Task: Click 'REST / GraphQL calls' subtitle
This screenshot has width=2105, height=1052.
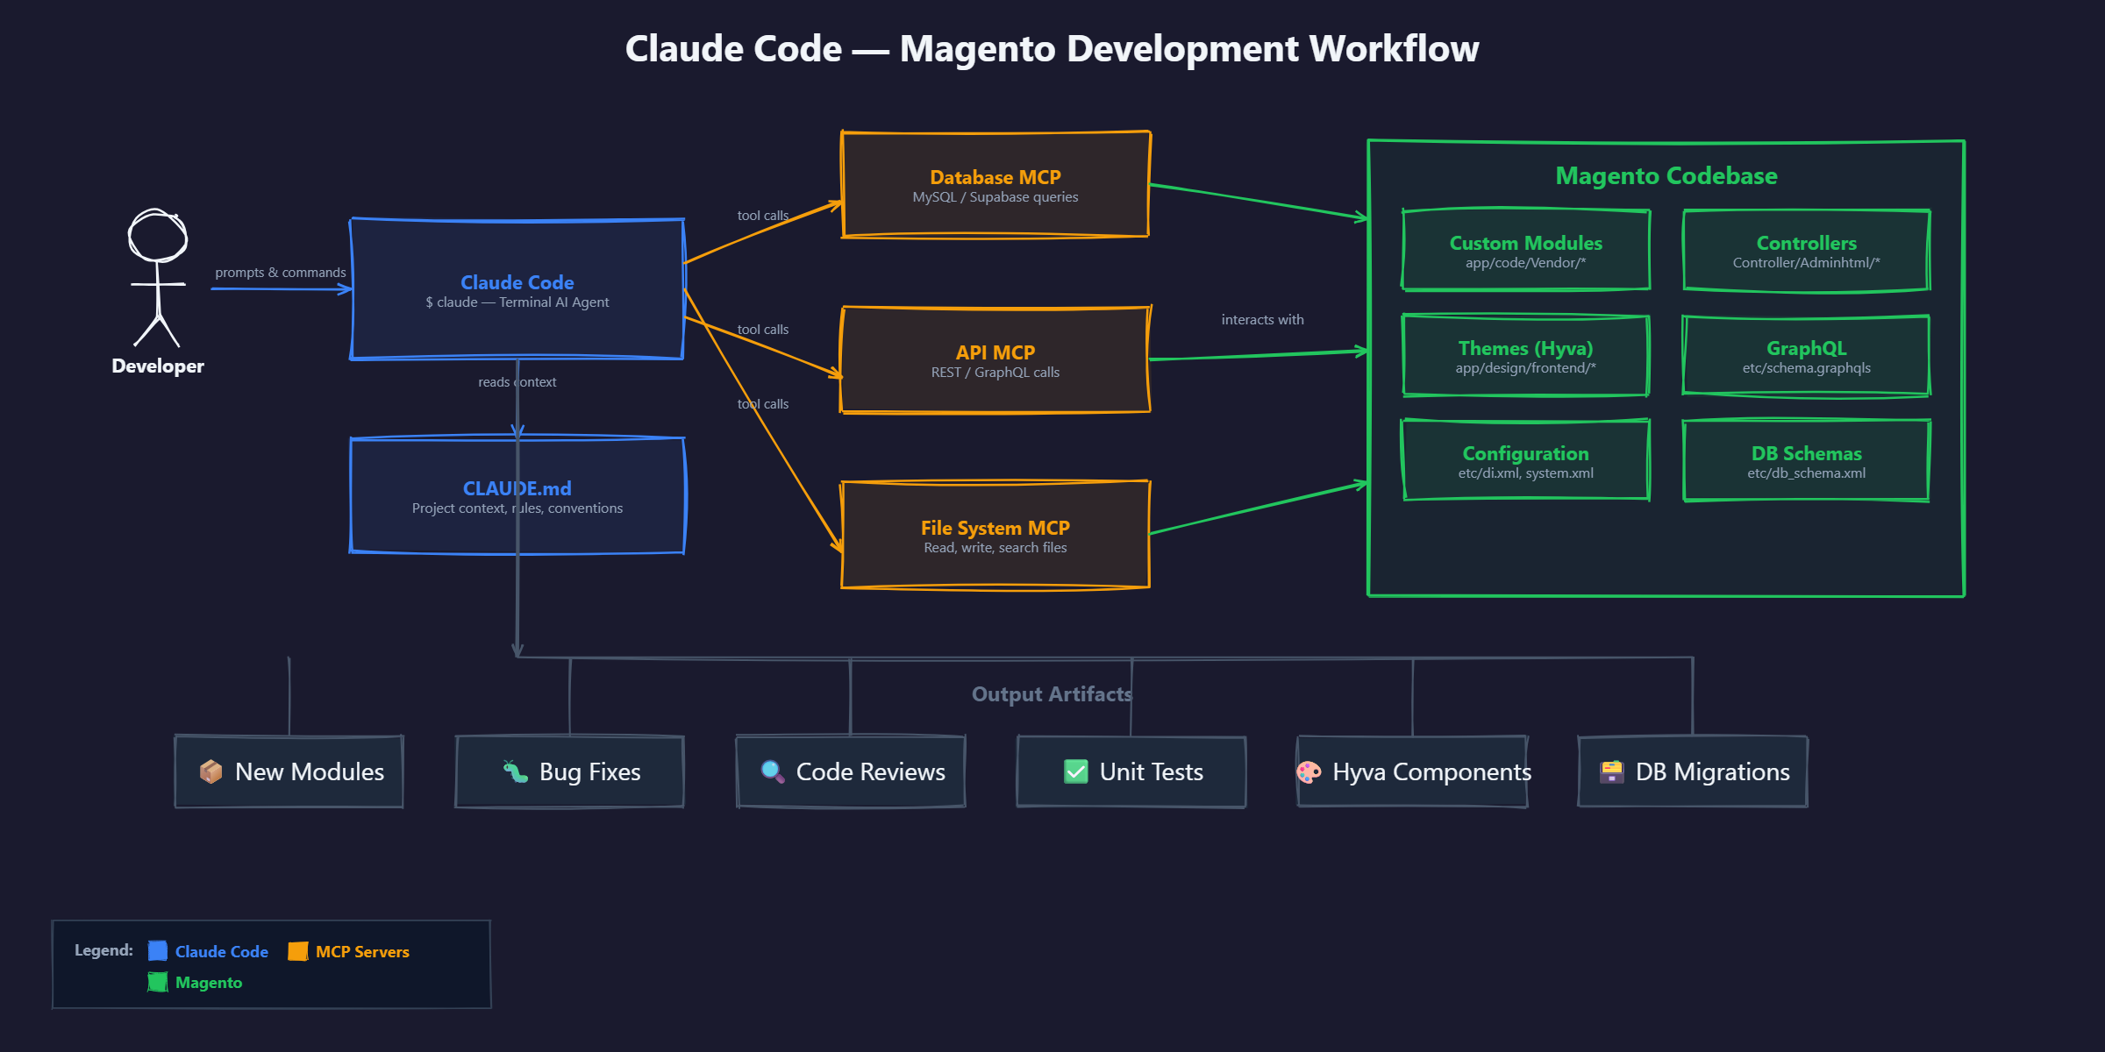Action: pyautogui.click(x=995, y=373)
